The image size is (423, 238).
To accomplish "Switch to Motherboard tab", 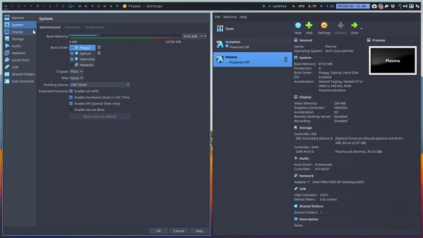I will pyautogui.click(x=50, y=27).
